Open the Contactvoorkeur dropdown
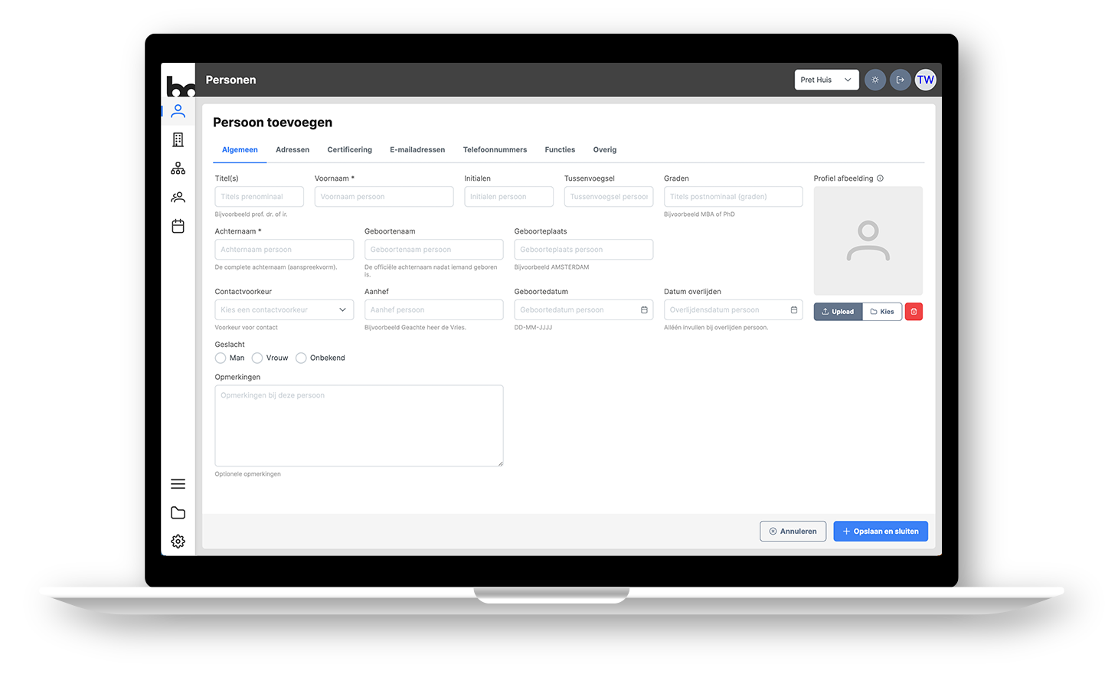 pos(284,310)
